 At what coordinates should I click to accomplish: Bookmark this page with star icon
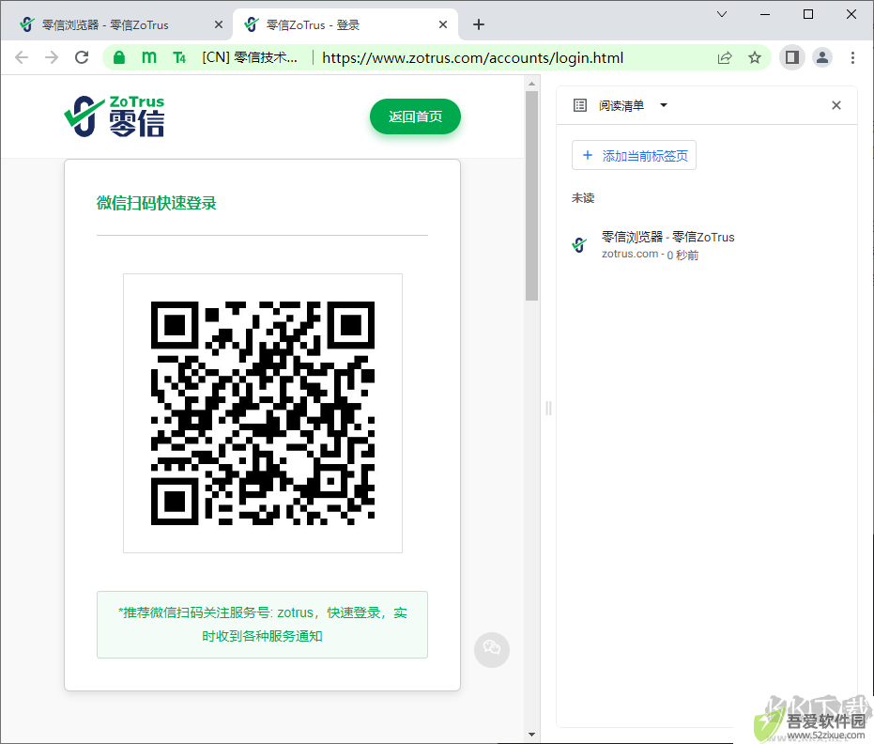point(755,57)
